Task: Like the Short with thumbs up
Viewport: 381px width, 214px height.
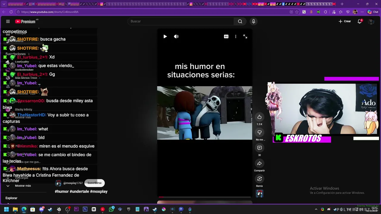Action: click(260, 117)
